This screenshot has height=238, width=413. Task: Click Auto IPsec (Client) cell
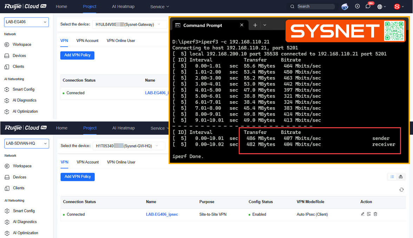coord(312,214)
